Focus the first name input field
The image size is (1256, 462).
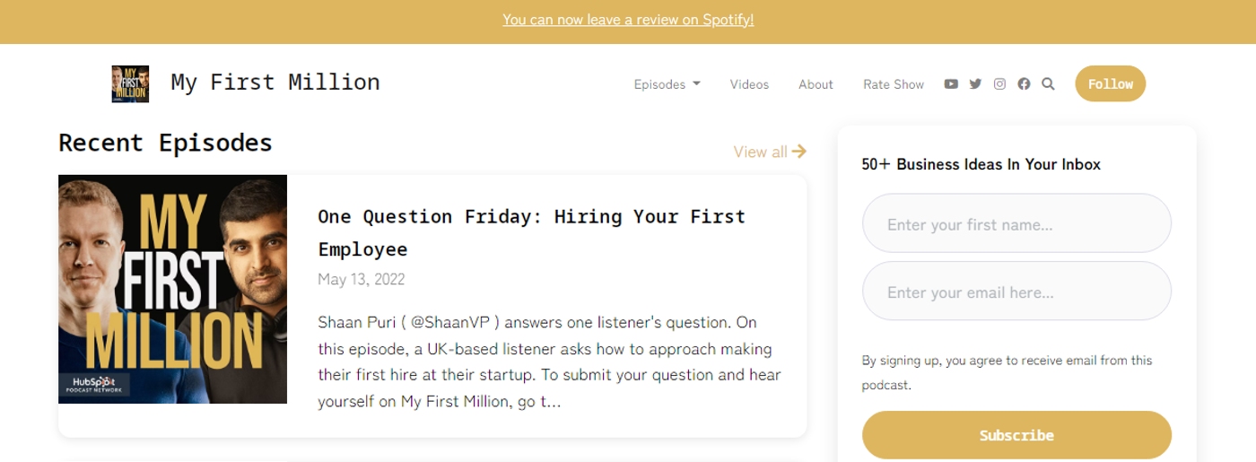pos(1016,224)
